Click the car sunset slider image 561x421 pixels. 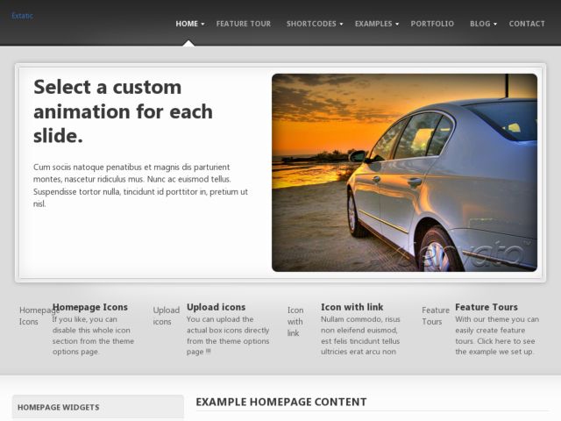pos(404,173)
